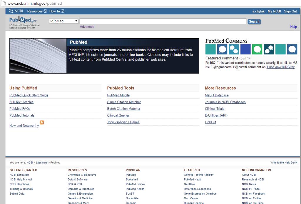
Task: Click the PubMed.gov logo
Action: (23, 20)
